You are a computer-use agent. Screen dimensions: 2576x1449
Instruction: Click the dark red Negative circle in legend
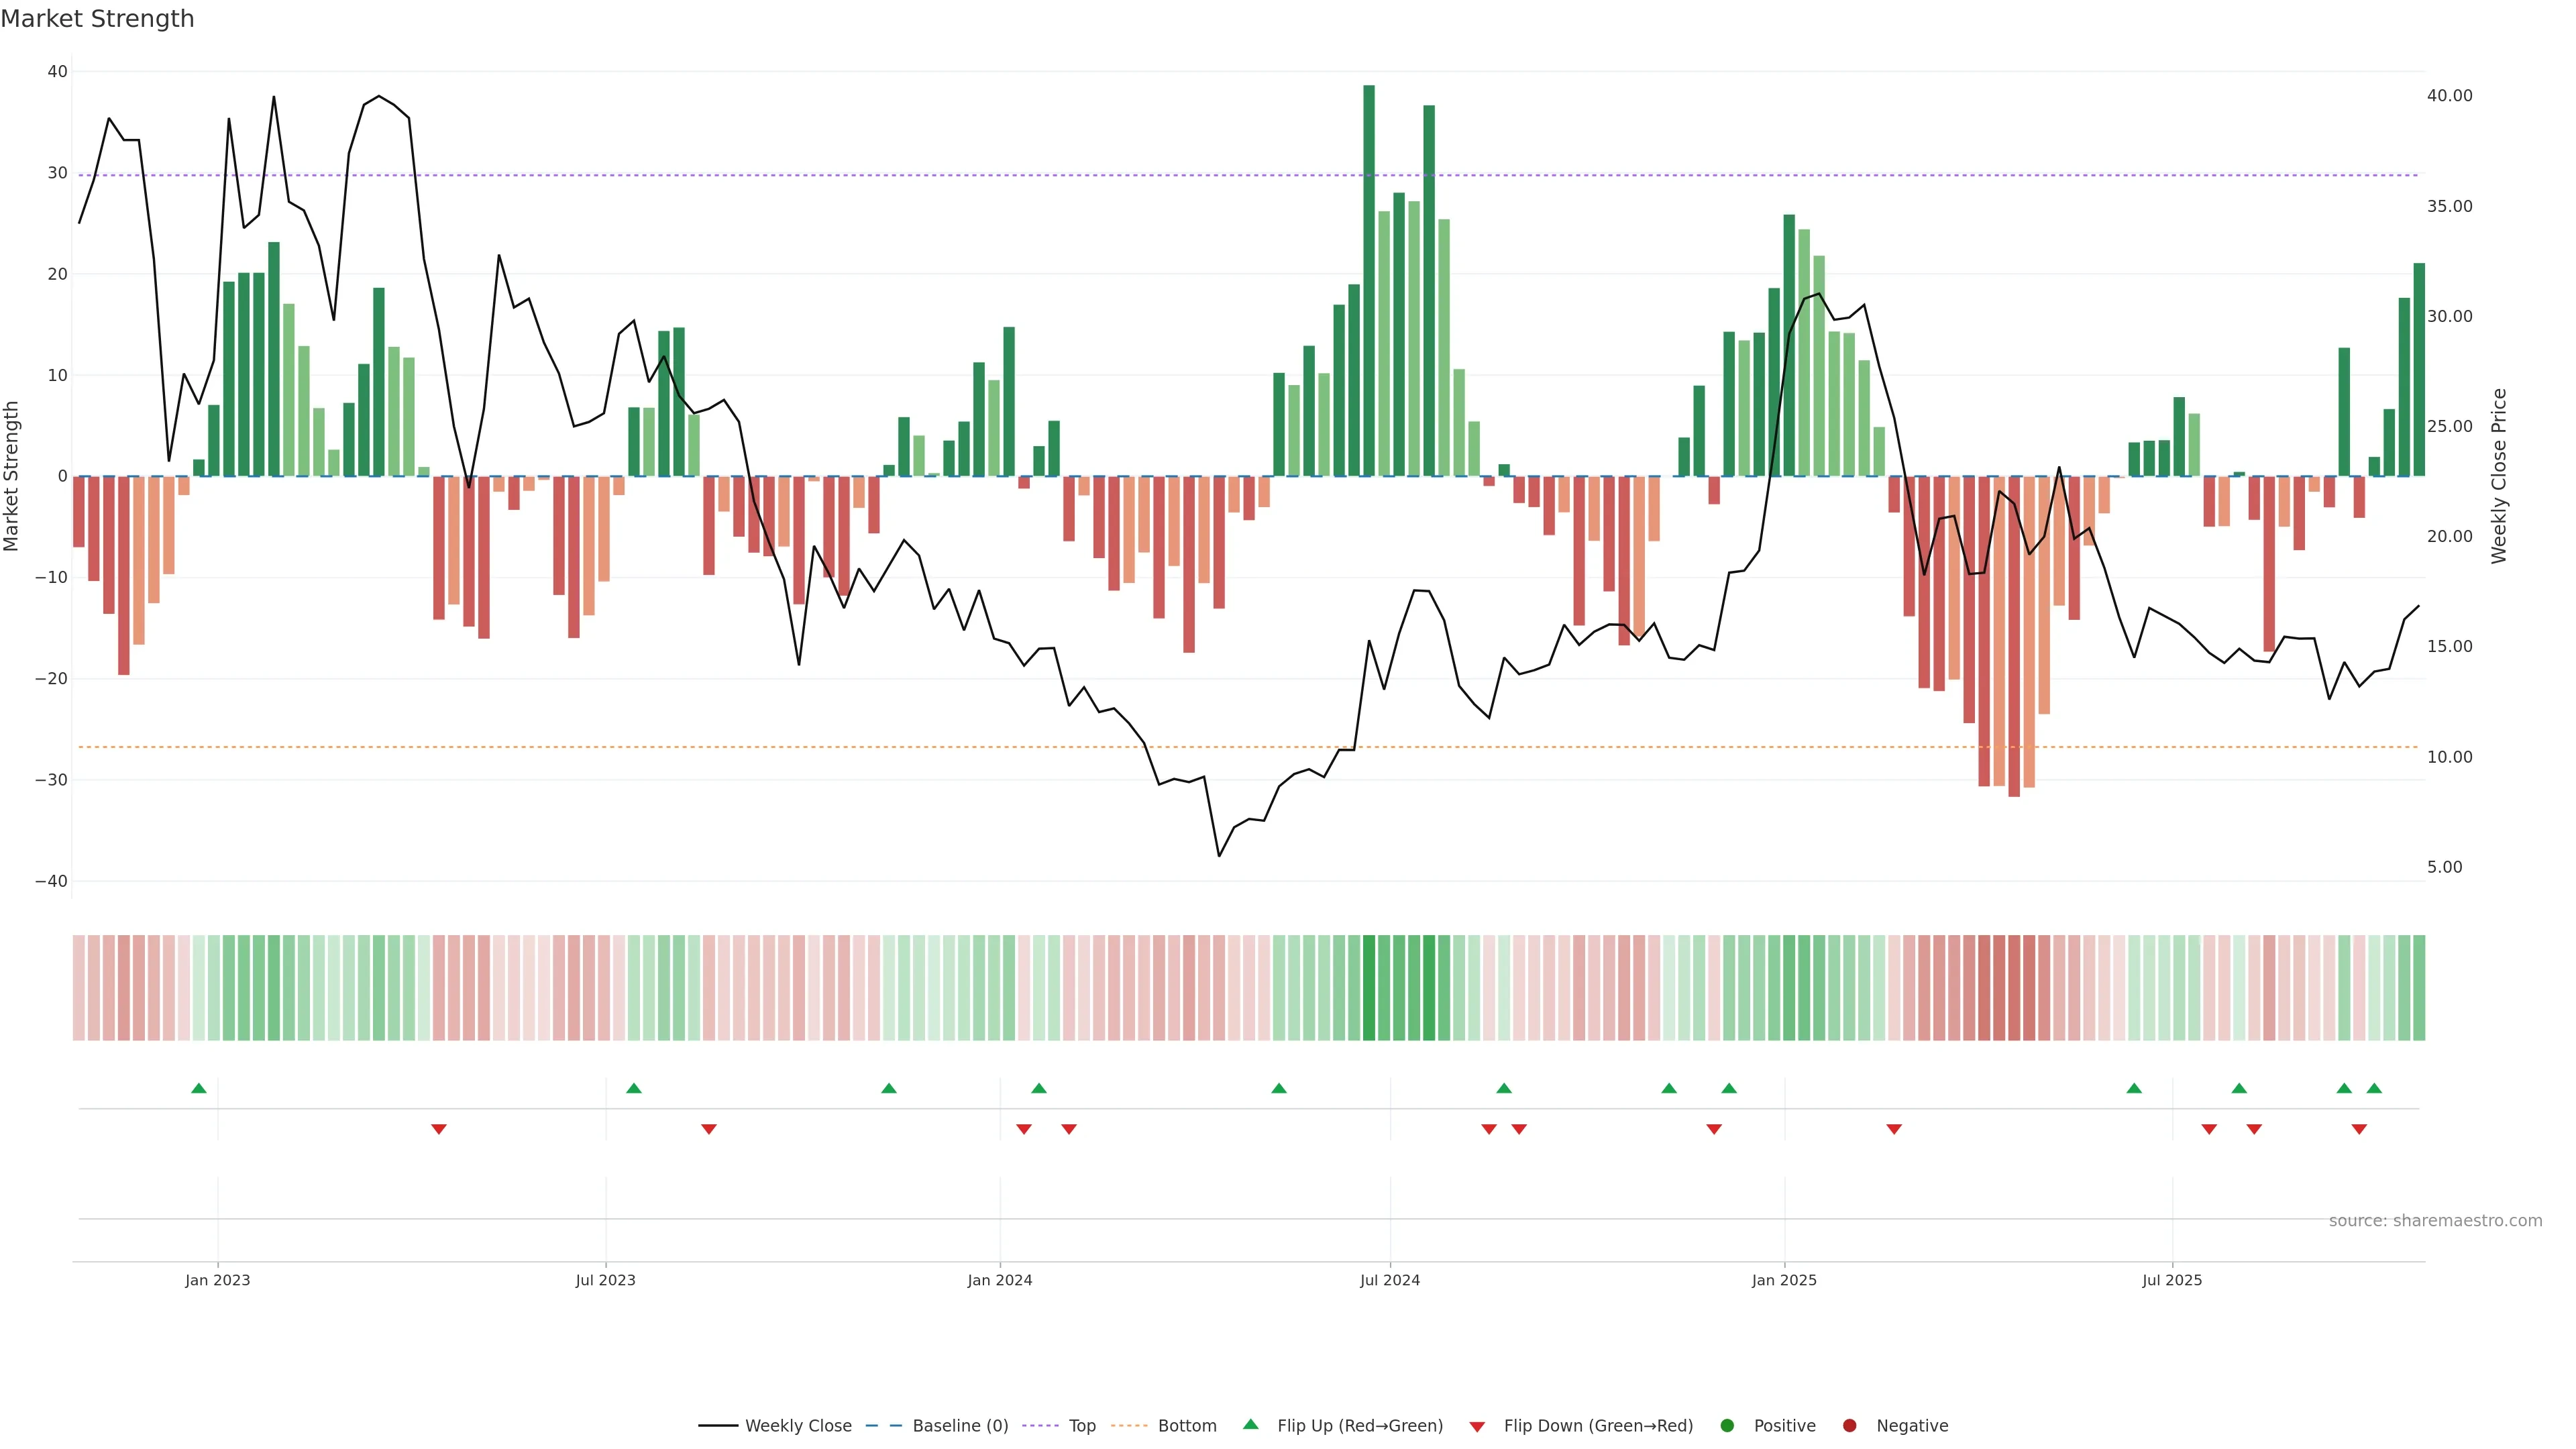click(x=1849, y=1425)
